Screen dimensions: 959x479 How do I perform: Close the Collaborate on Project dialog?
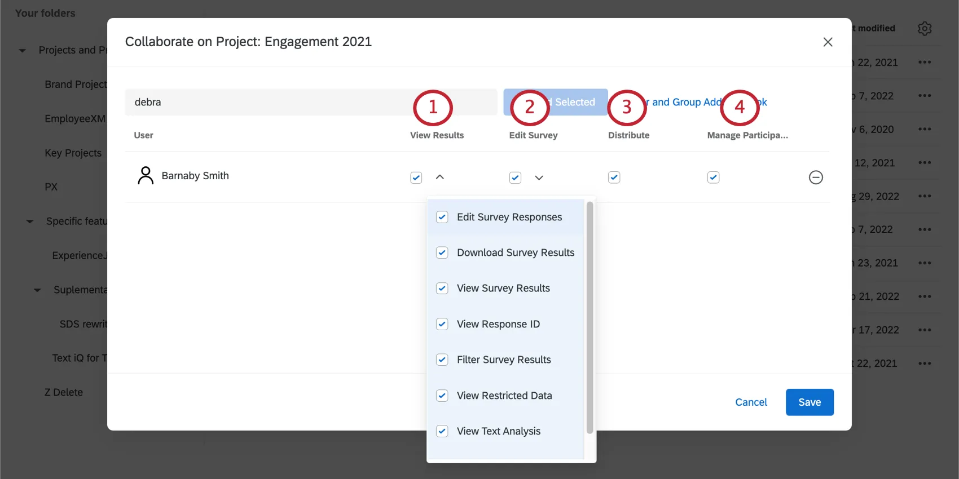[x=828, y=42]
